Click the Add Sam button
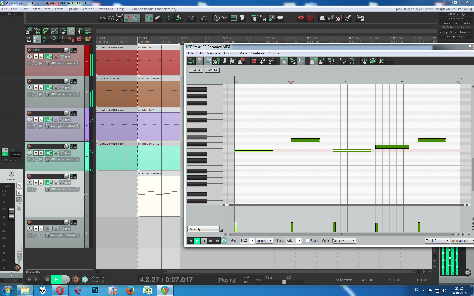This screenshot has width=474, height=296. [204, 18]
